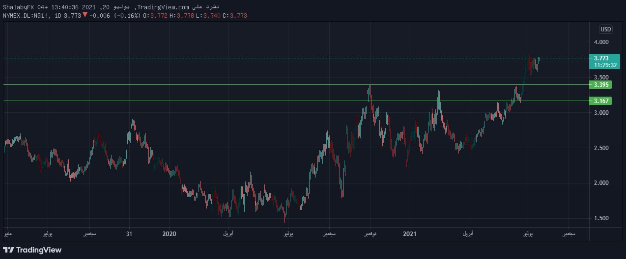Click the countdown timer 11:29:32
The width and height of the screenshot is (626, 259).
pyautogui.click(x=601, y=65)
